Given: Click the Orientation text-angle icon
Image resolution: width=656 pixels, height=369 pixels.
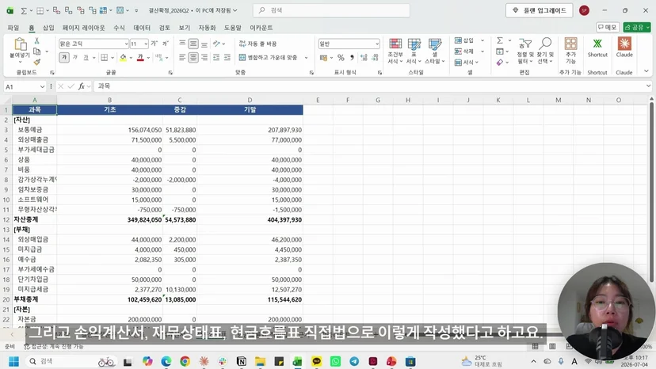Looking at the screenshot, I should pyautogui.click(x=216, y=44).
